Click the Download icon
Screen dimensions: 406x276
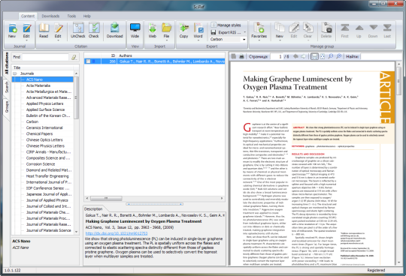pyautogui.click(x=114, y=31)
